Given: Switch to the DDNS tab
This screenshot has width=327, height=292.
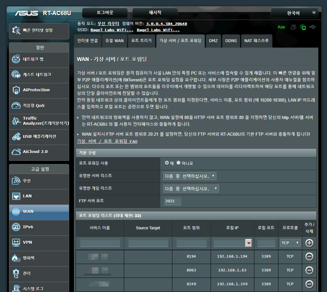Looking at the screenshot, I should coord(231,41).
